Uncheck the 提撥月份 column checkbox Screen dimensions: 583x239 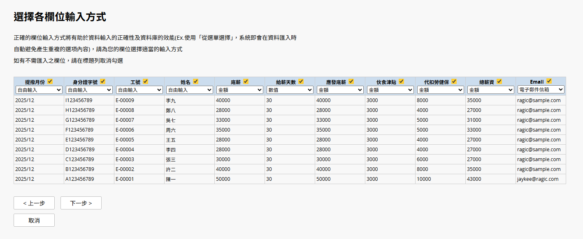pos(50,82)
